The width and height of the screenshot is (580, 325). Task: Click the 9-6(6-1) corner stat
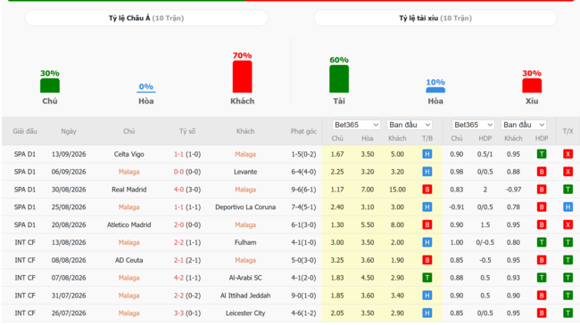(303, 190)
